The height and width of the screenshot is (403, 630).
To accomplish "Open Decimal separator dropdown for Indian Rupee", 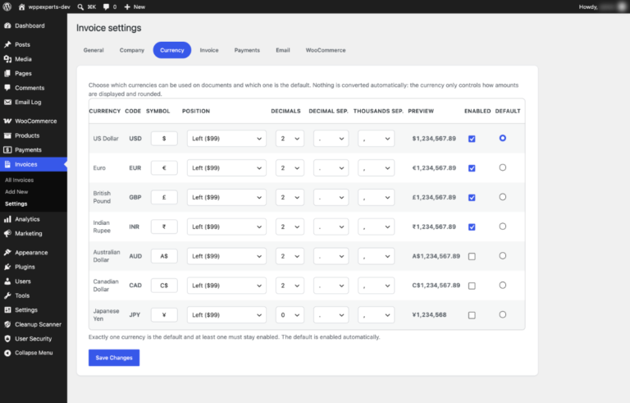I will coord(331,227).
